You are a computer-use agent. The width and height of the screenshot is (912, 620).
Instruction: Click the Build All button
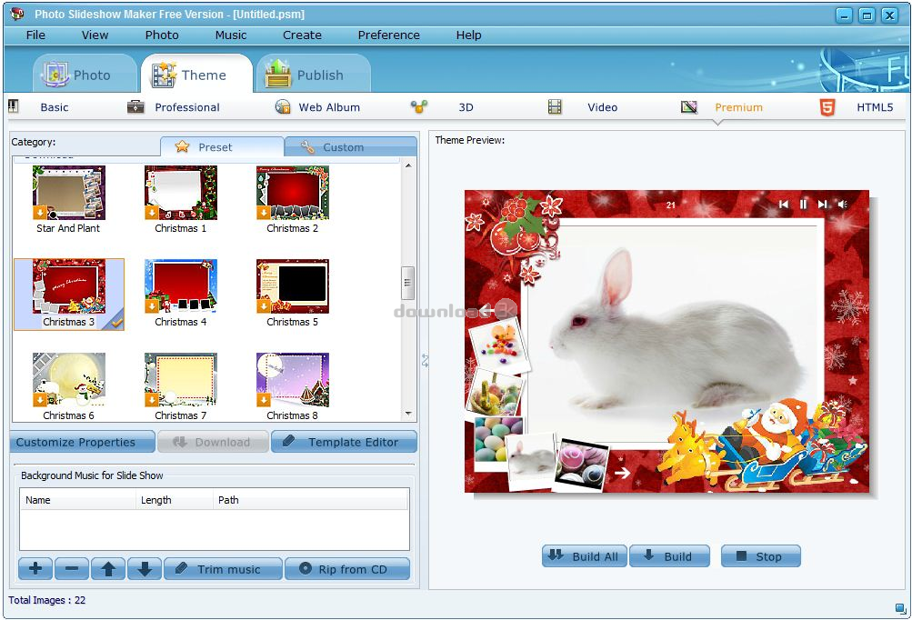pos(585,555)
